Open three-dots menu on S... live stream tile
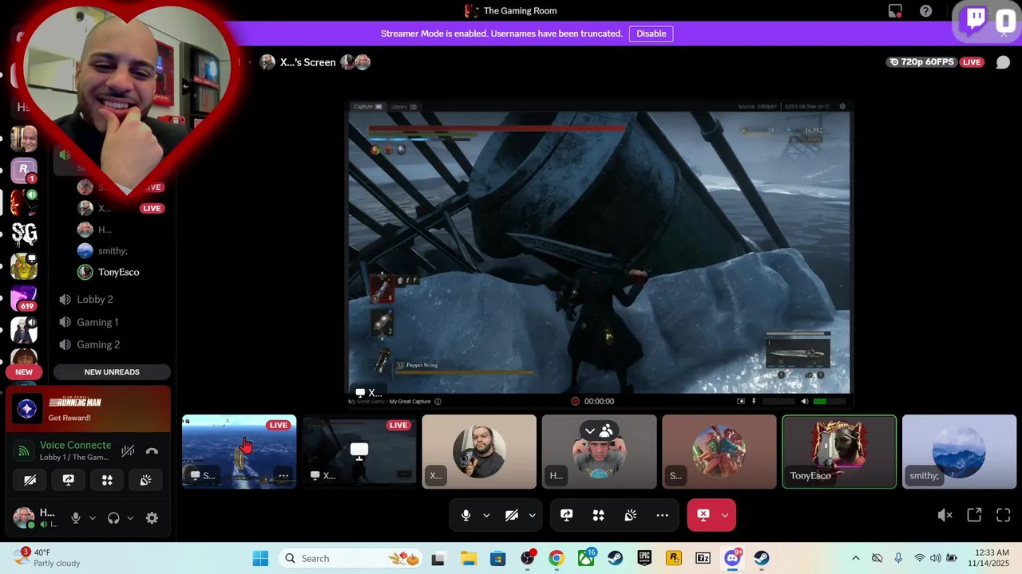Image resolution: width=1022 pixels, height=574 pixels. 283,475
